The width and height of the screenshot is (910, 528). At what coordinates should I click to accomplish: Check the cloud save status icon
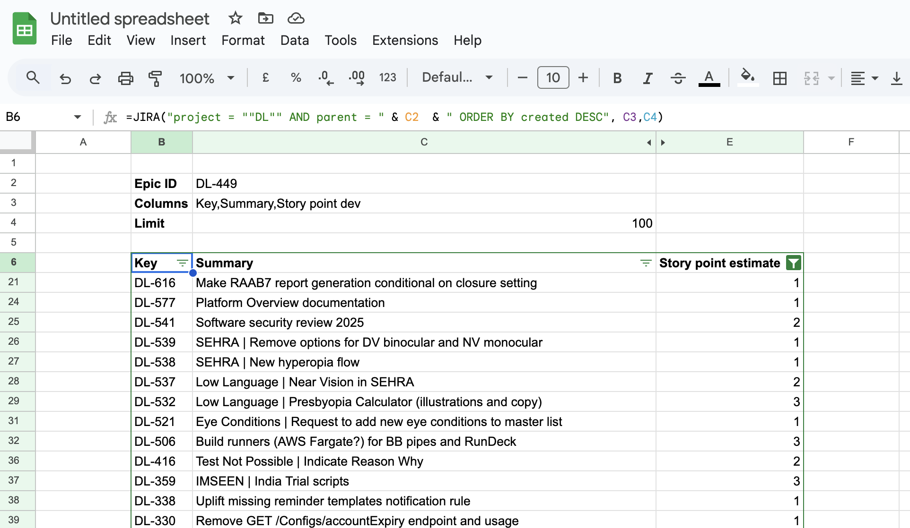(x=296, y=18)
